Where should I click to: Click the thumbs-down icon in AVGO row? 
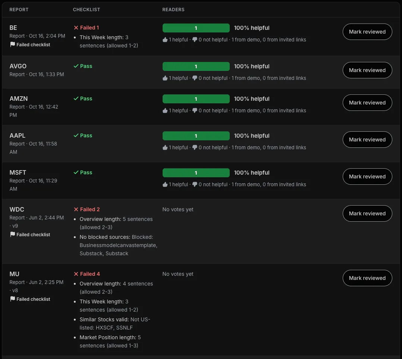tap(195, 78)
